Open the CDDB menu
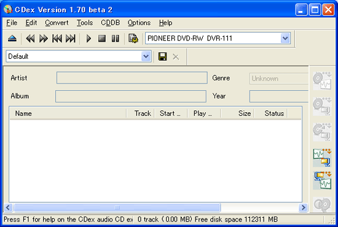The image size is (338, 227). [x=111, y=23]
